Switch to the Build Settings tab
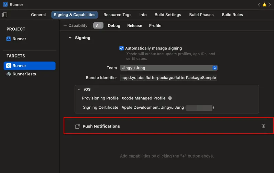Image resolution: width=275 pixels, height=173 pixels. 168,15
